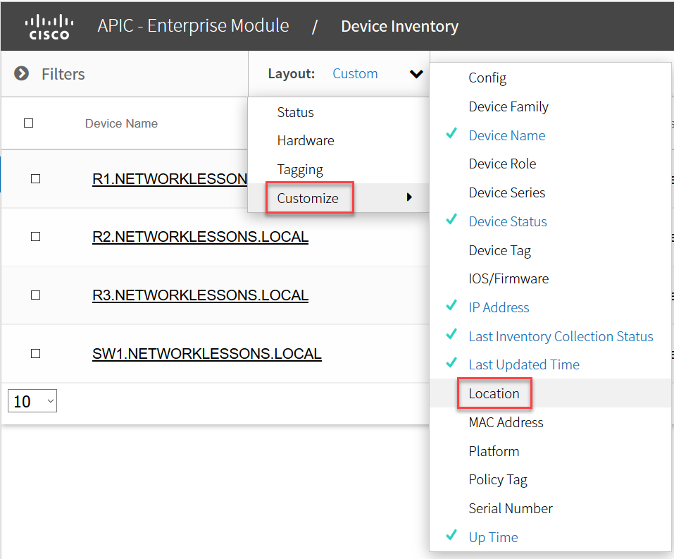This screenshot has height=559, width=674.
Task: Check the SW1.NETWORKLESSONS.LOCAL row checkbox
Action: [36, 354]
